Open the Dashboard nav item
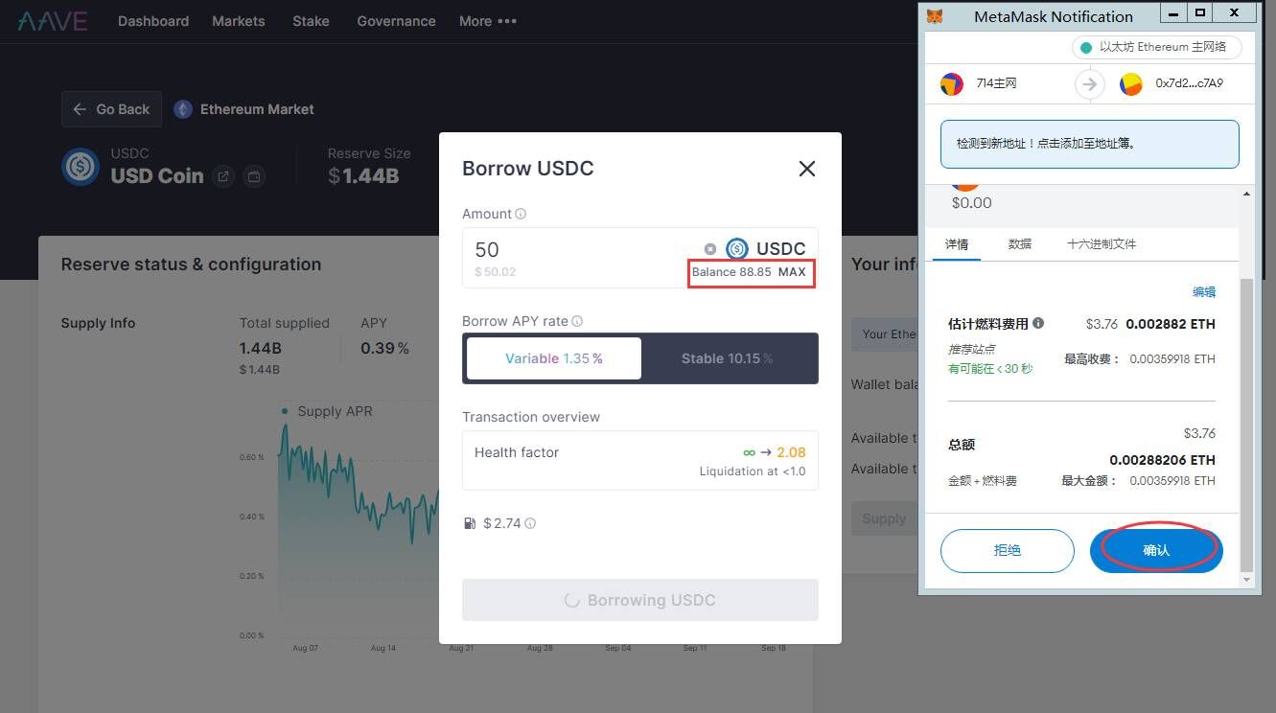1276x713 pixels. [153, 21]
